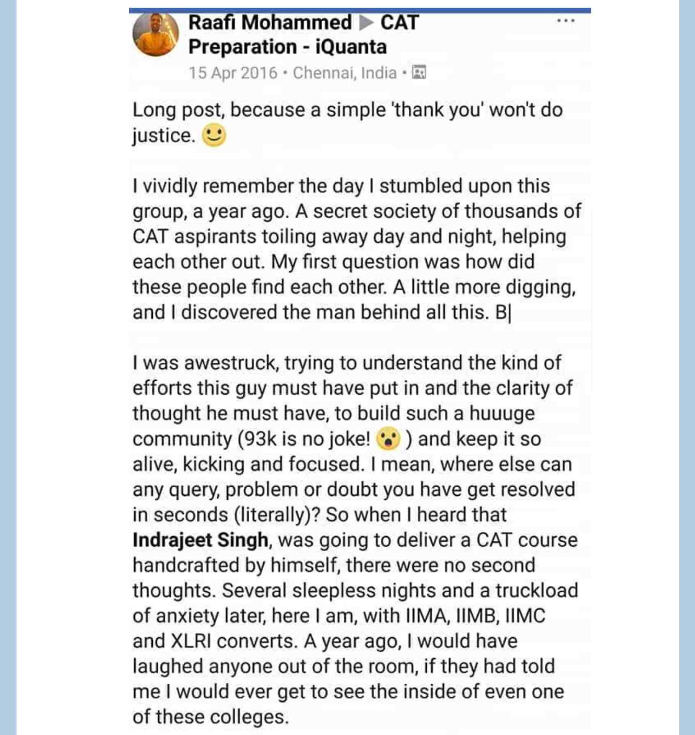Open the three-dot post options menu
This screenshot has width=695, height=735.
click(566, 21)
